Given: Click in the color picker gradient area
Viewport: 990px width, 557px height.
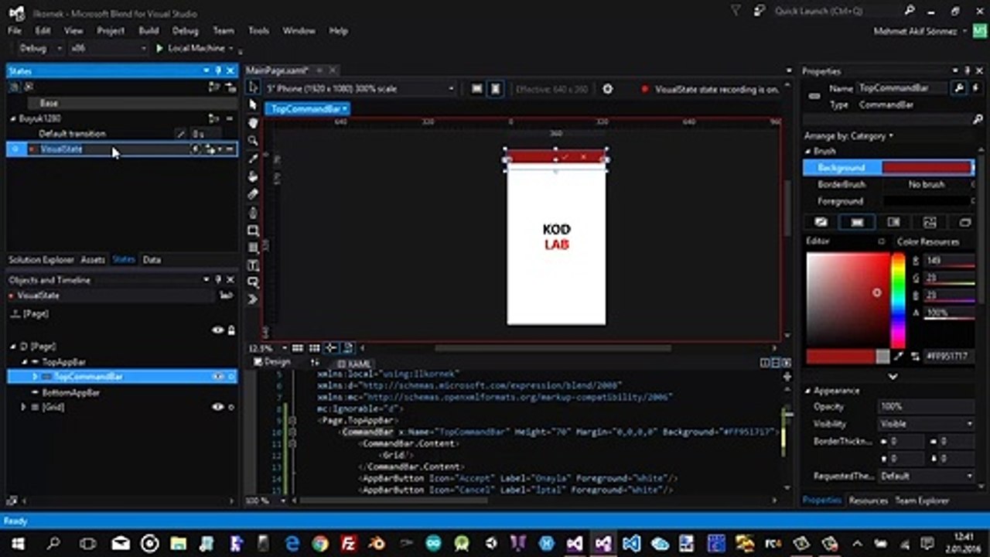Looking at the screenshot, I should (x=848, y=300).
